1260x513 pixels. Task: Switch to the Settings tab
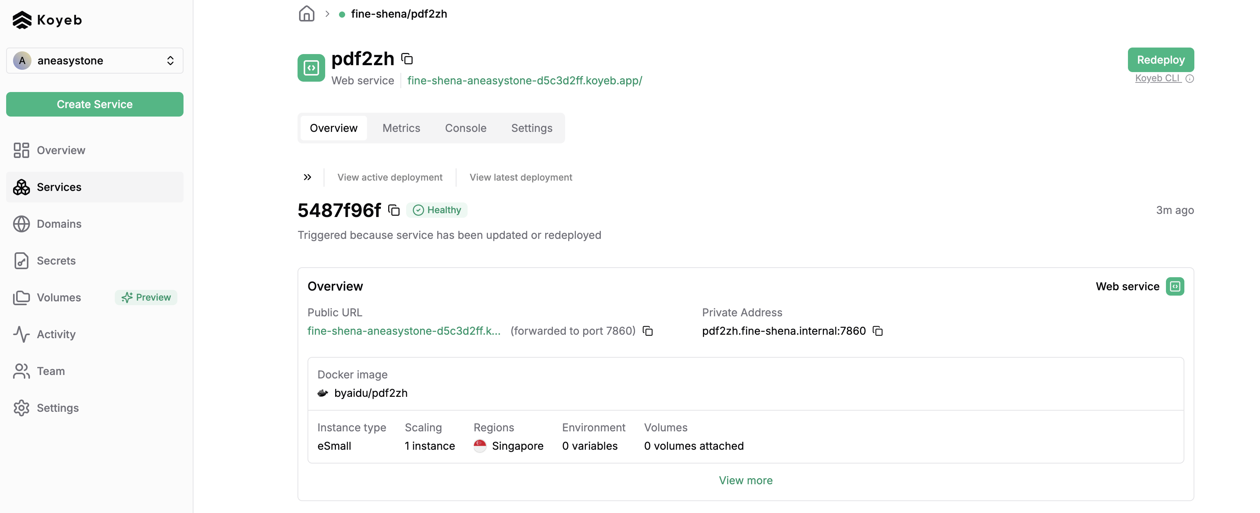click(x=532, y=128)
